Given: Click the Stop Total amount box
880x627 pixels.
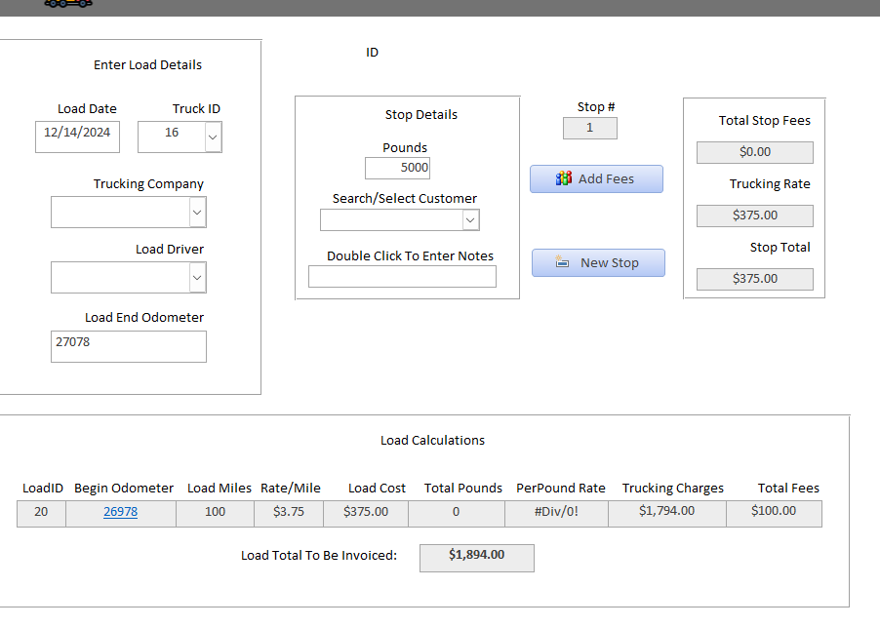Looking at the screenshot, I should pos(754,279).
